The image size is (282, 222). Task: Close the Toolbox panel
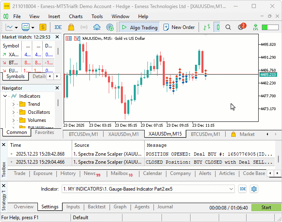point(4,145)
